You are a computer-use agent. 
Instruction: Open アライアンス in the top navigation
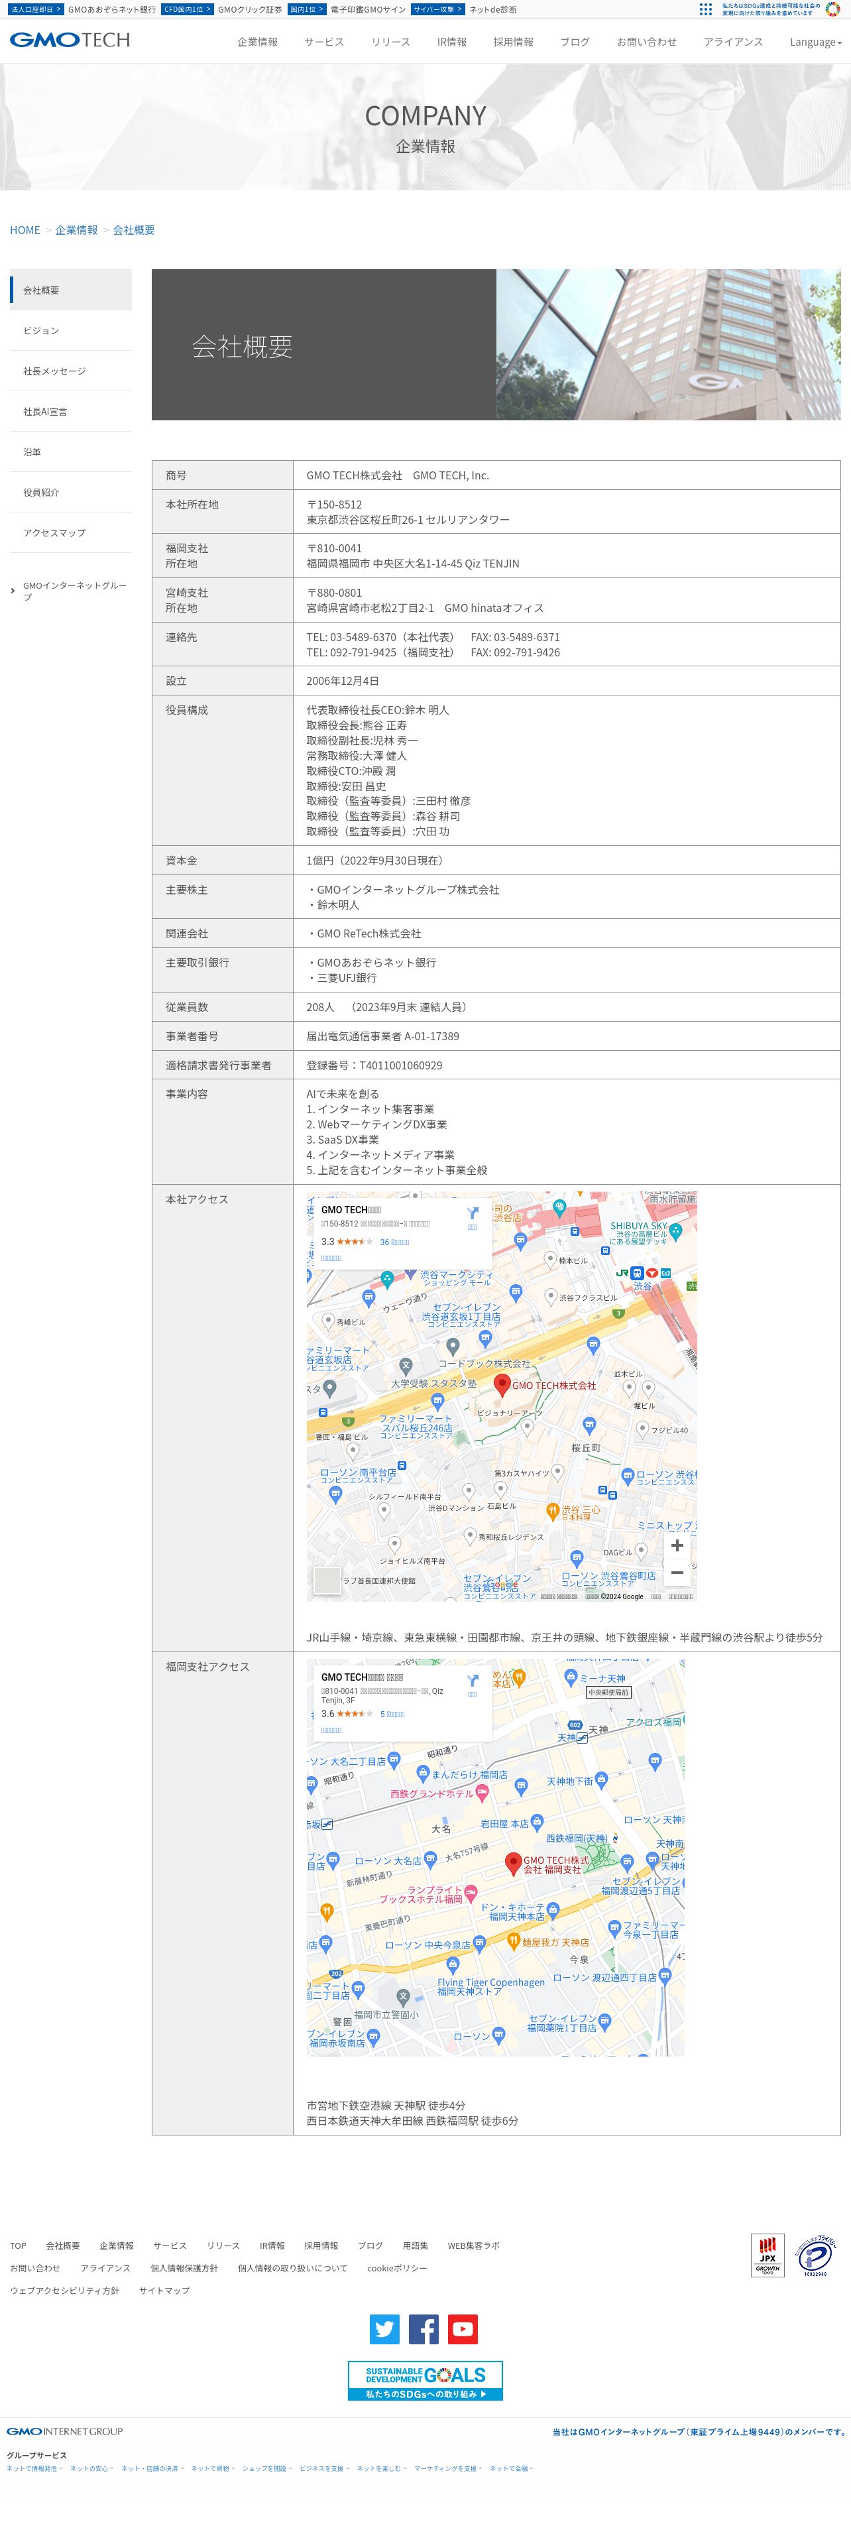(734, 42)
